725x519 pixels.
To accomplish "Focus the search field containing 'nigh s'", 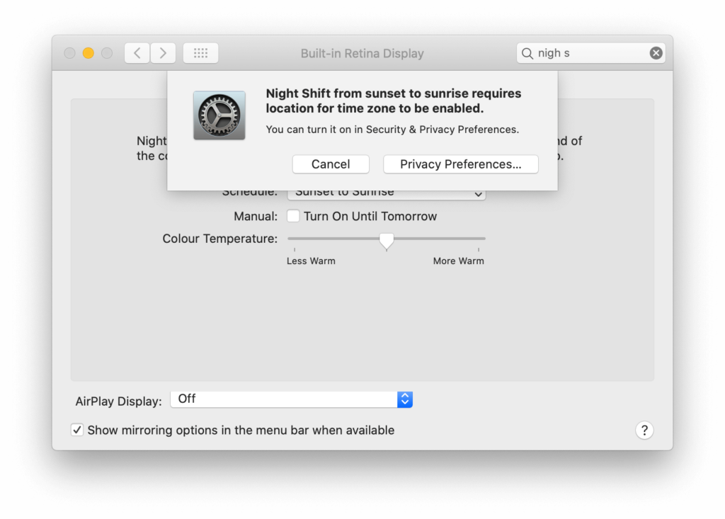I will (x=591, y=53).
